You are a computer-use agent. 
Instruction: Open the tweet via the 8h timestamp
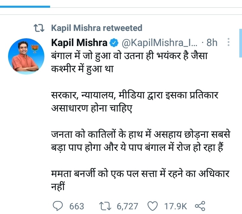pos(212,43)
